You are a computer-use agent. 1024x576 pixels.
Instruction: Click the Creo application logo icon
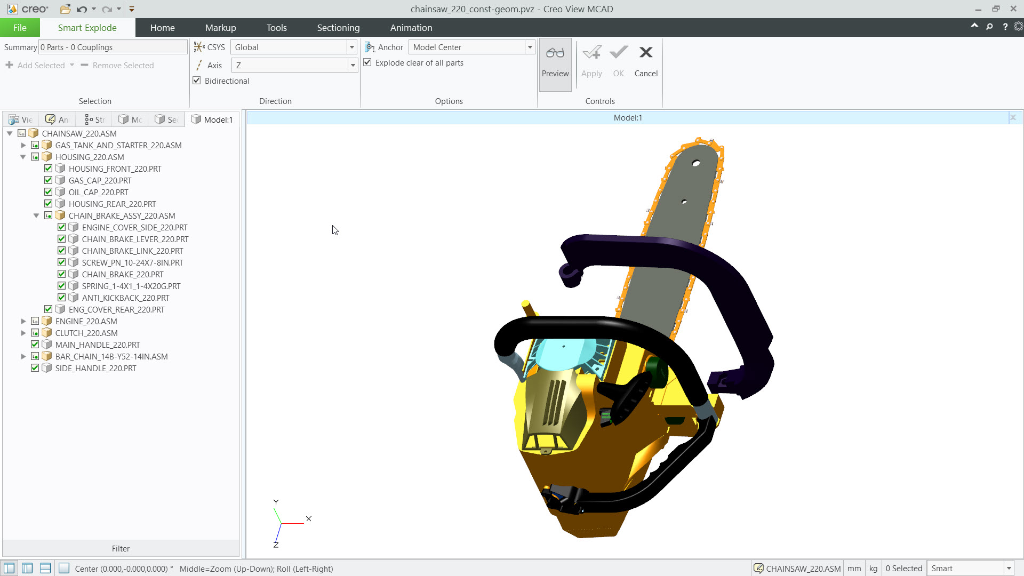[12, 9]
